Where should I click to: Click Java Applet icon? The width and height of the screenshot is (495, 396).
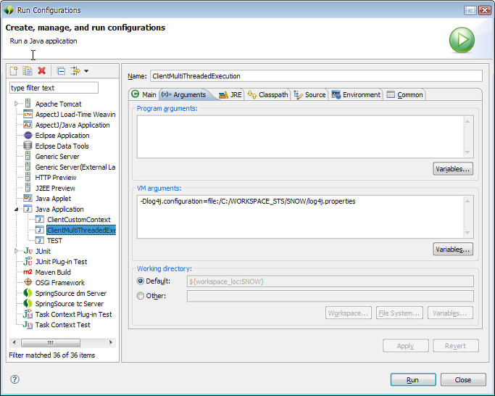(28, 198)
